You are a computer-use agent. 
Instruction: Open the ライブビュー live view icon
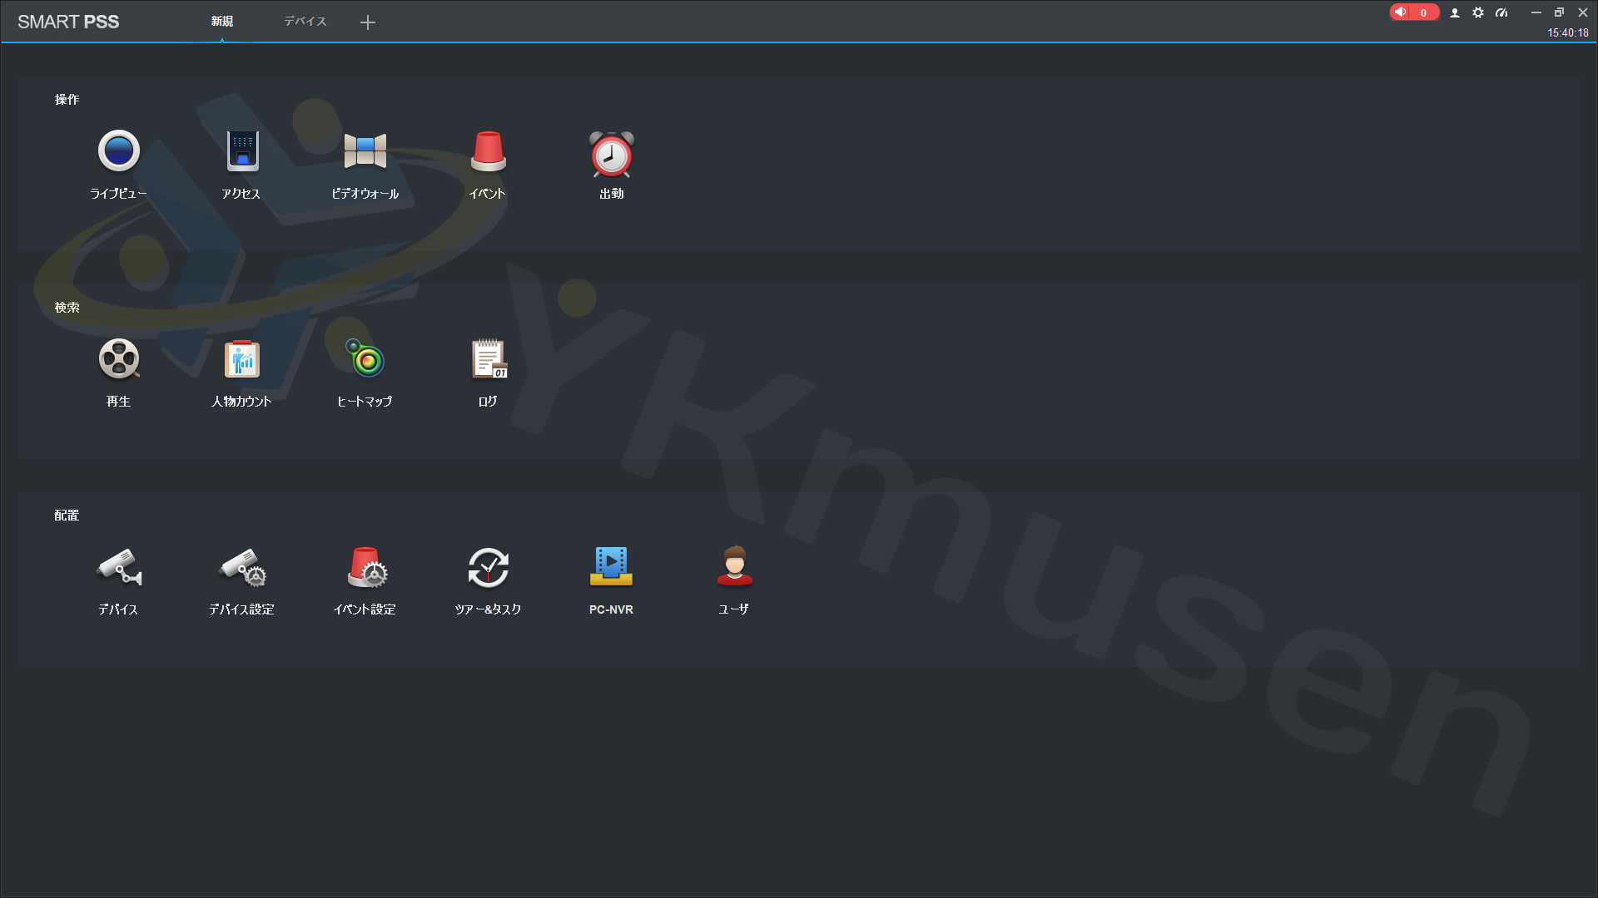[x=118, y=152]
